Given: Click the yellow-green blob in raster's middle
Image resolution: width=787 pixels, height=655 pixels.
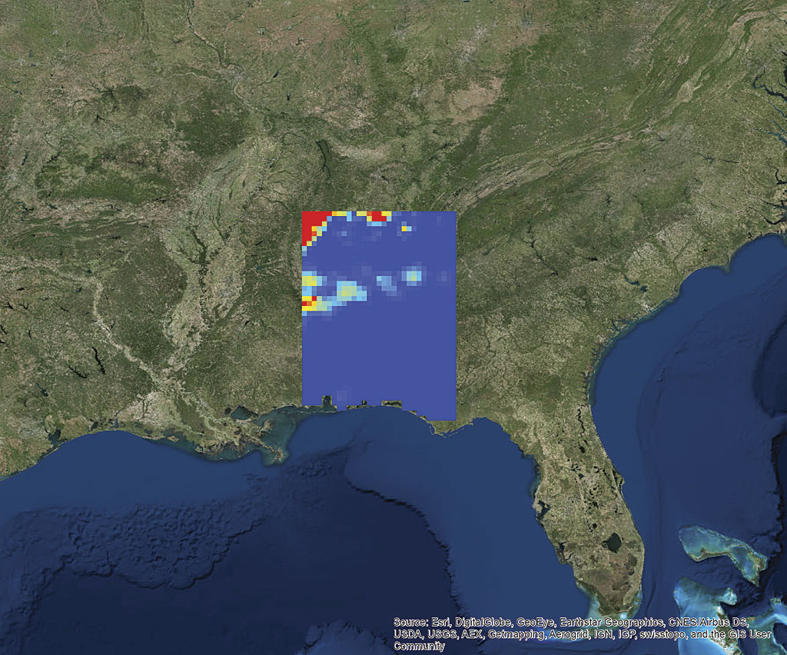Looking at the screenshot, I should tap(348, 291).
